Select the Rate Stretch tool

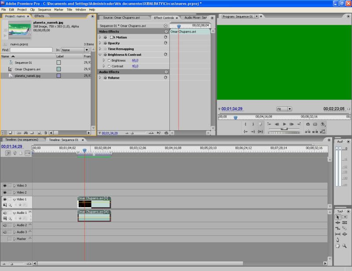point(337,228)
